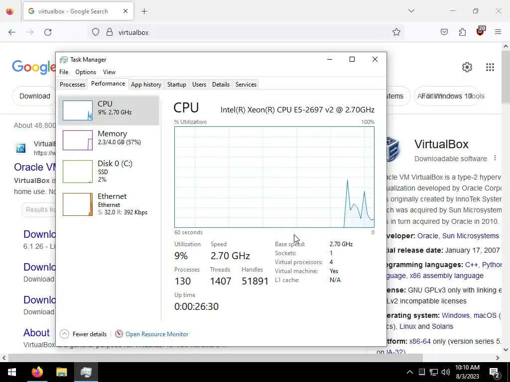The image size is (510, 382).
Task: Click Firefox taskbar icon
Action: tap(37, 372)
